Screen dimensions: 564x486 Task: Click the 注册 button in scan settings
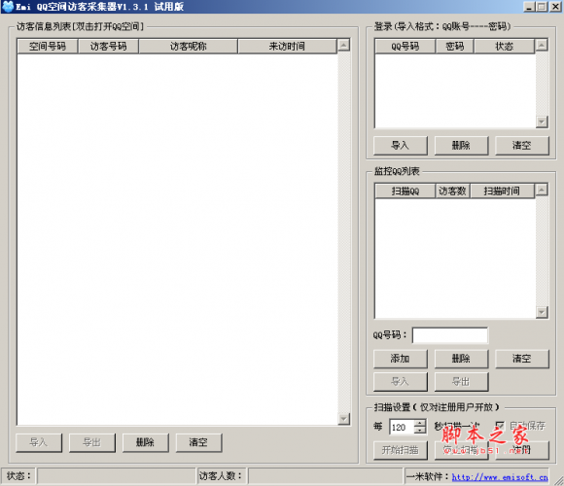pos(522,450)
